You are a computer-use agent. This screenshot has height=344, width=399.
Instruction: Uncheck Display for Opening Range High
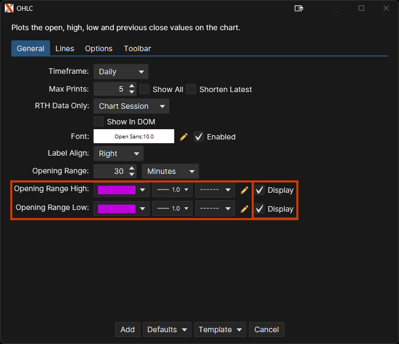tap(260, 190)
